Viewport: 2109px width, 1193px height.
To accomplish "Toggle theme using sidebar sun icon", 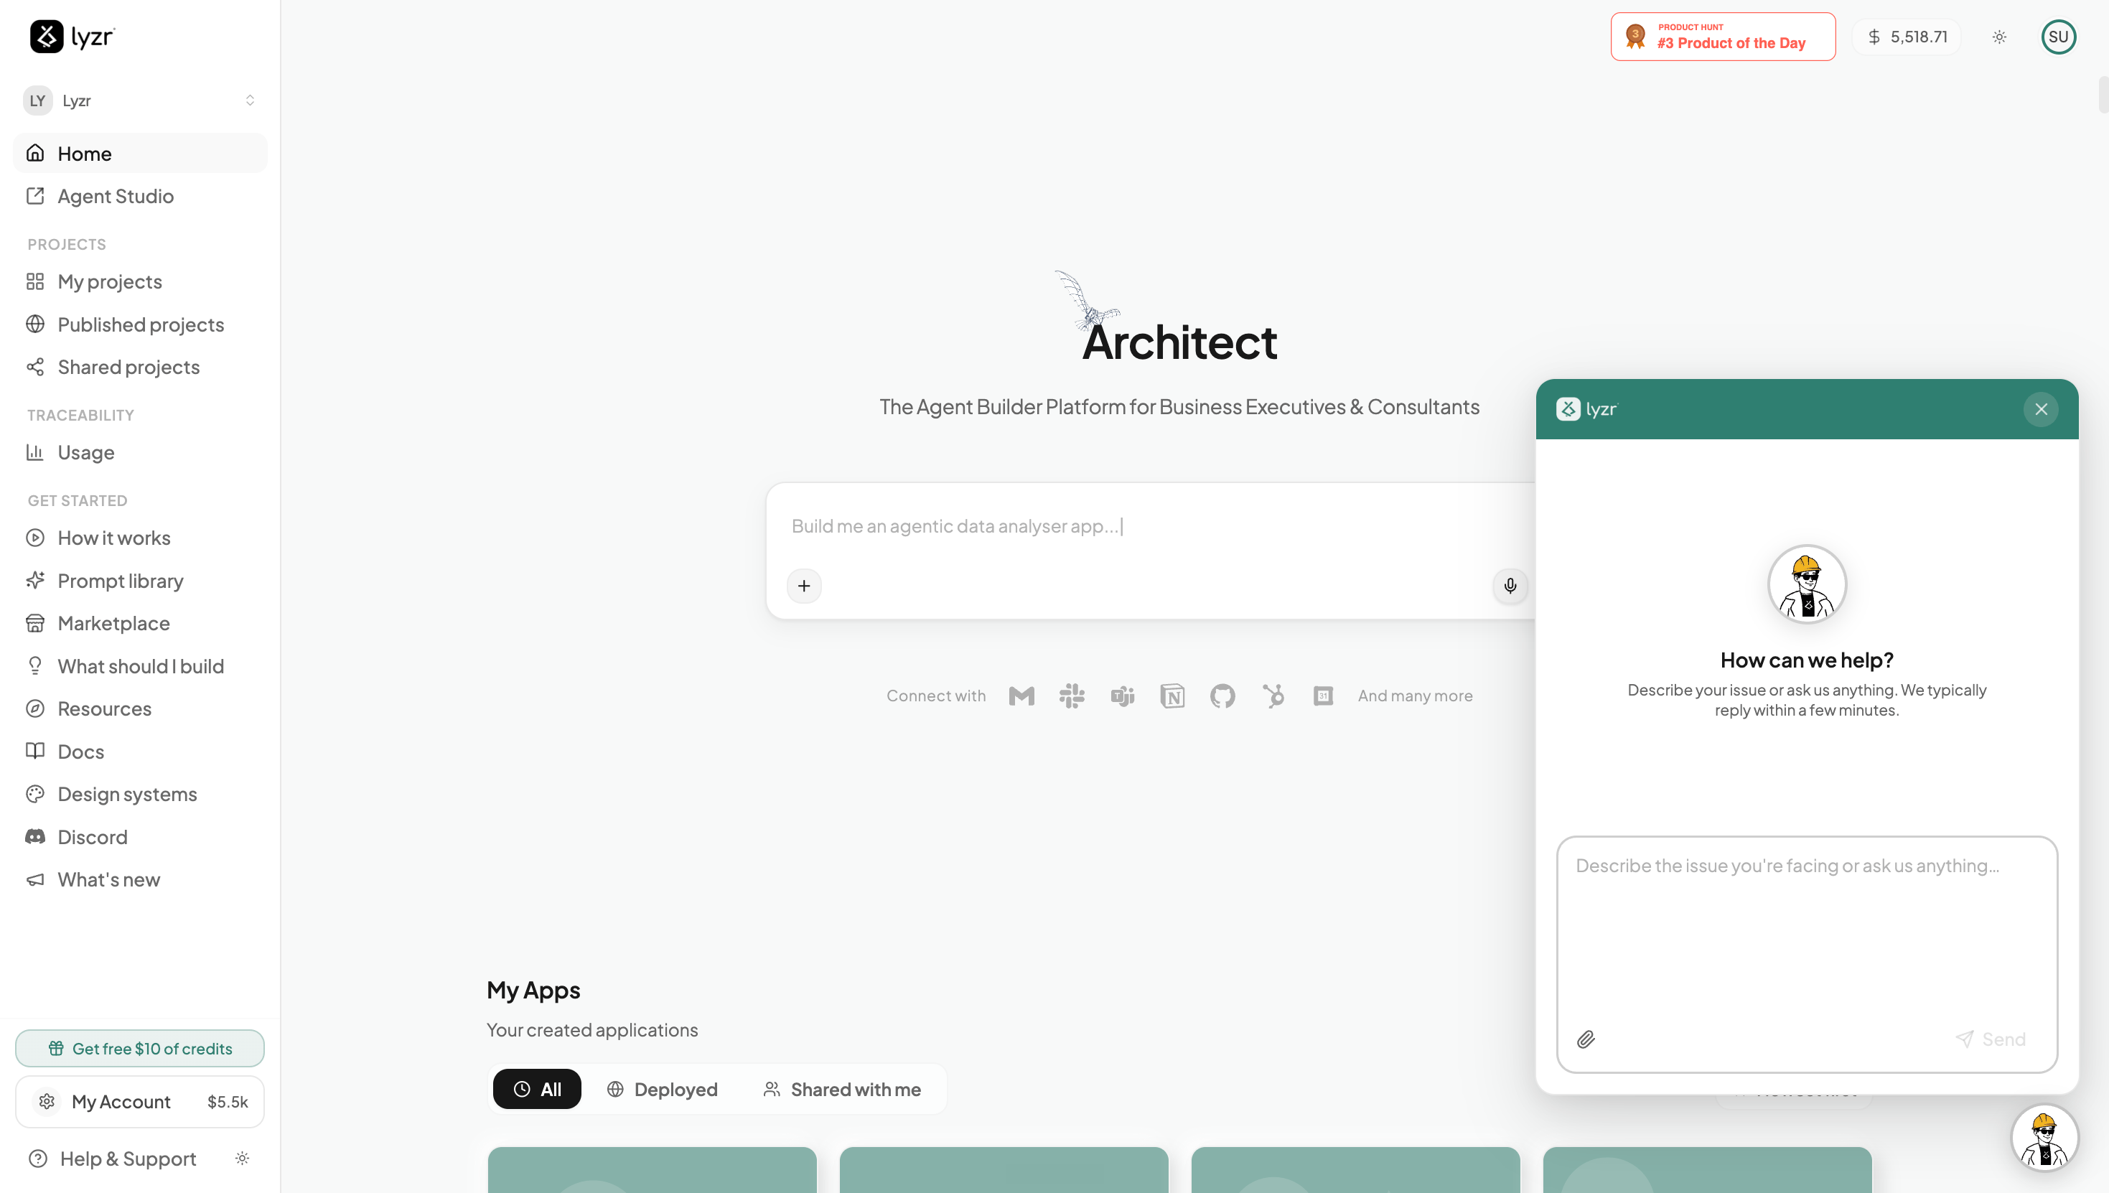I will pos(243,1159).
